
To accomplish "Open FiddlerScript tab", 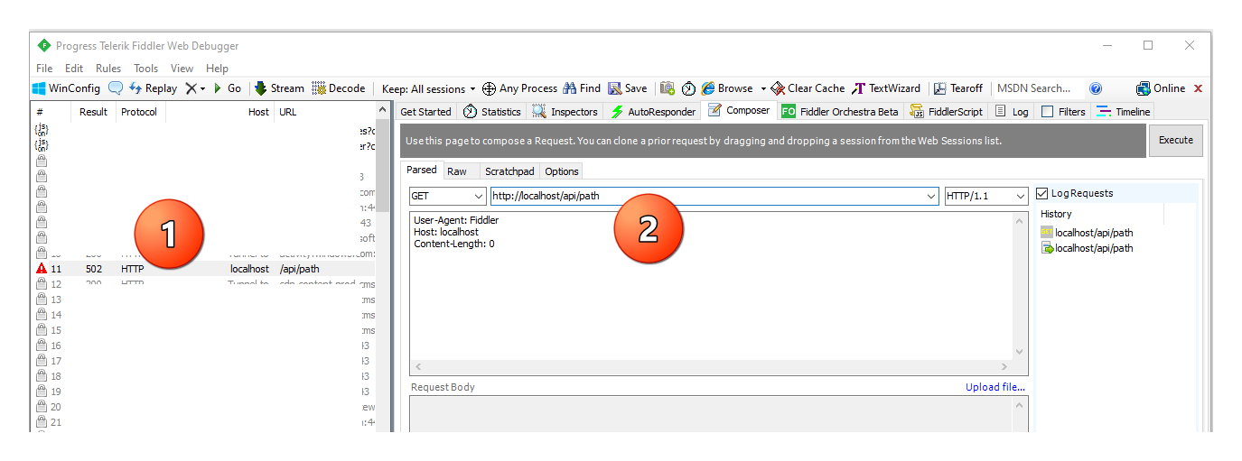I will click(x=947, y=112).
